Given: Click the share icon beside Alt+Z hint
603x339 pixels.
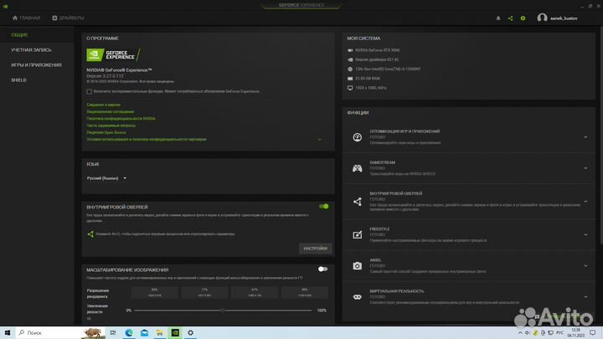Looking at the screenshot, I should click(x=90, y=234).
